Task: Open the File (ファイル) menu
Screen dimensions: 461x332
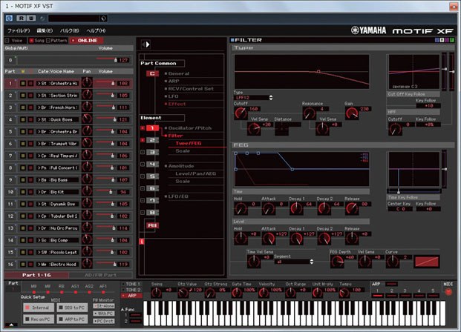Action: pyautogui.click(x=19, y=30)
